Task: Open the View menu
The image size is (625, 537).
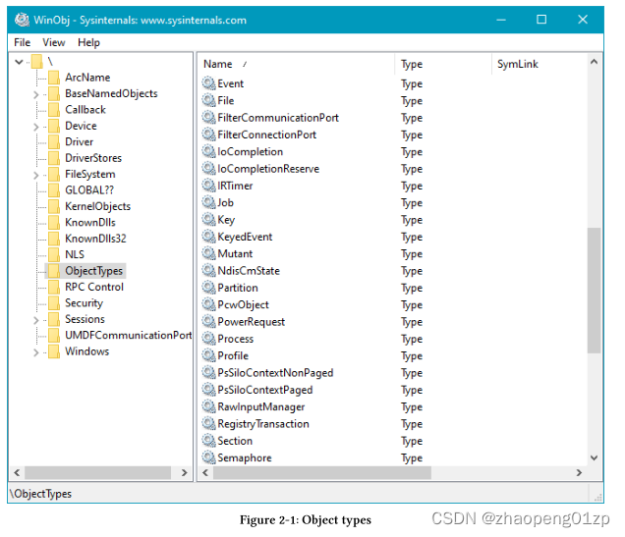Action: (54, 42)
